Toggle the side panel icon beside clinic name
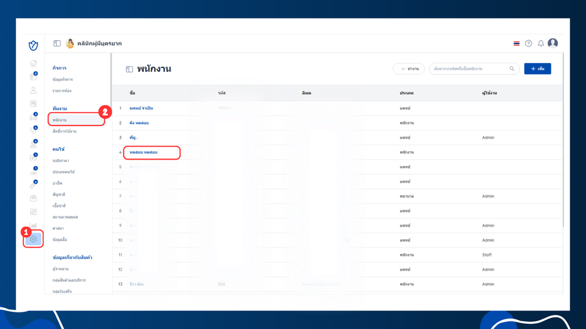This screenshot has height=329, width=586. tap(57, 43)
